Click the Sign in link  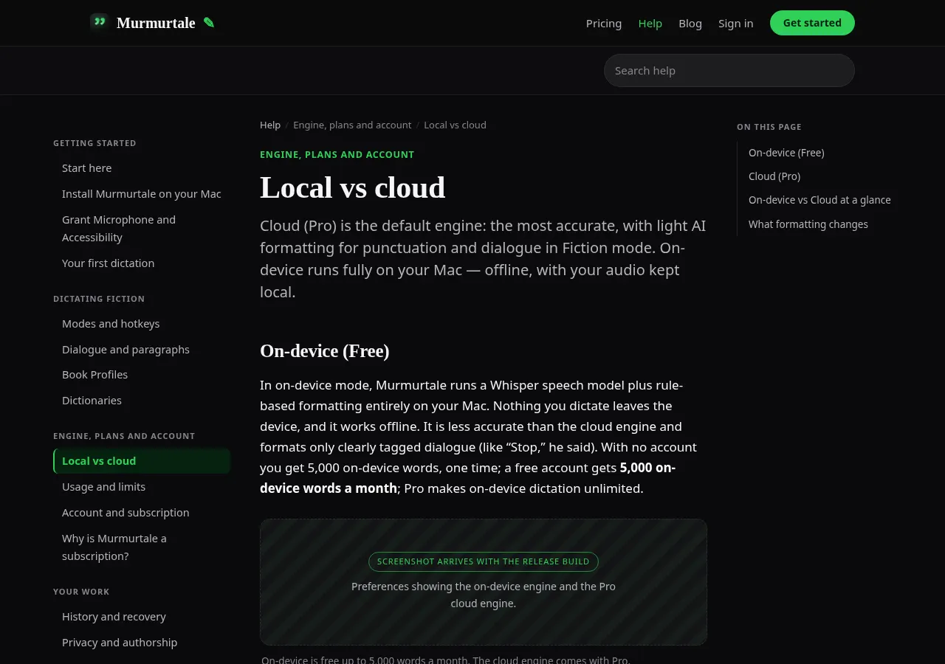736,23
